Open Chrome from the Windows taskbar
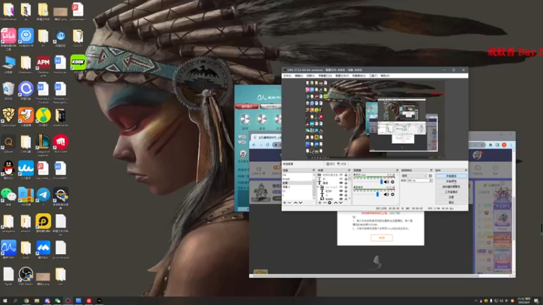Screen dimensions: 543x305 tap(26, 301)
